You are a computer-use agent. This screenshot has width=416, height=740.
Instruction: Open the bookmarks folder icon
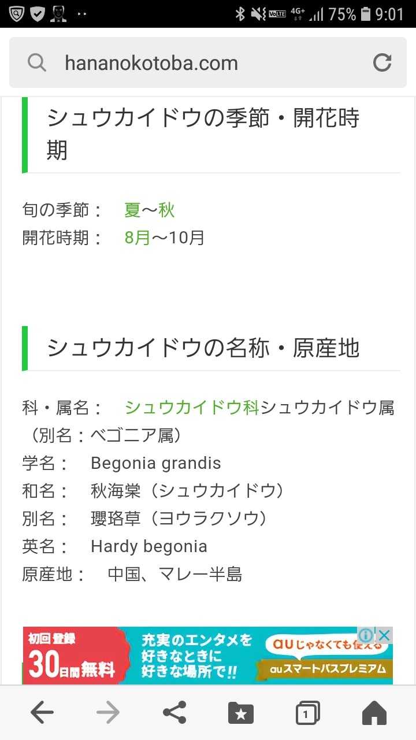(x=241, y=713)
